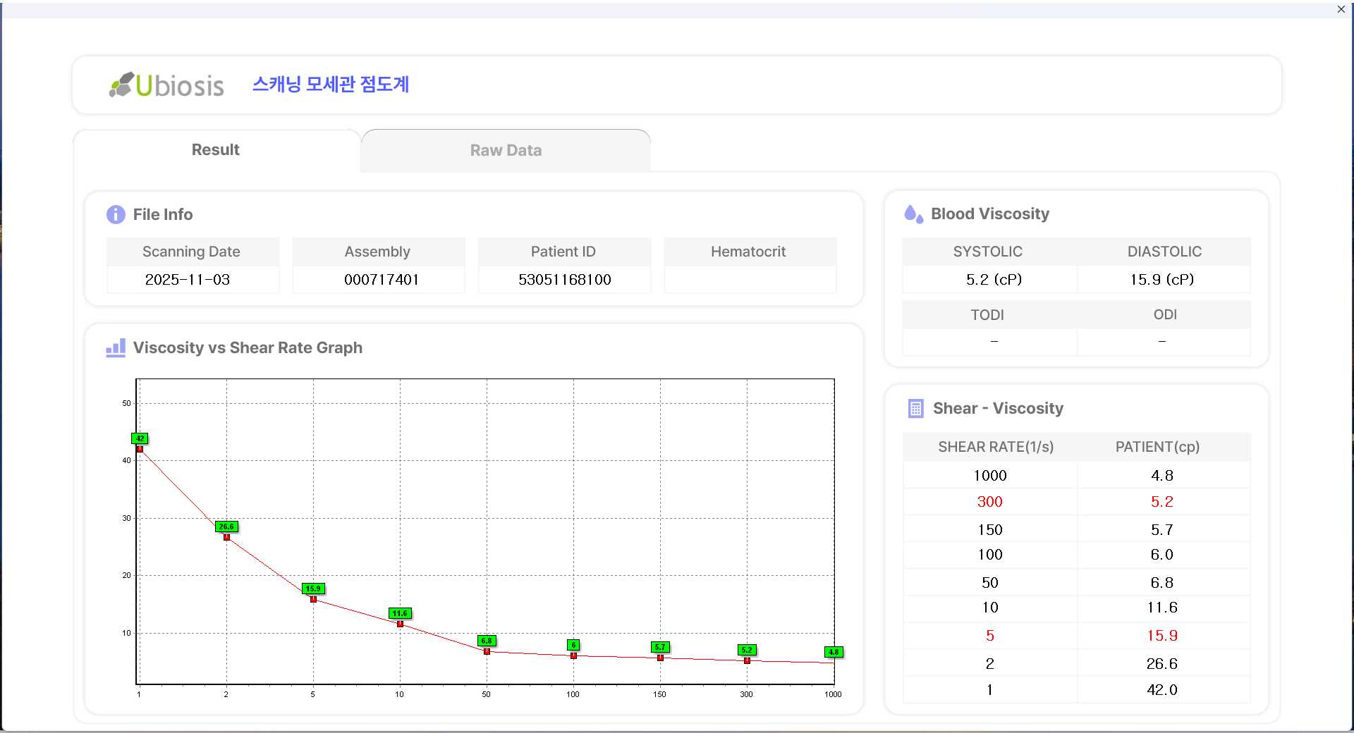Click the Assembly value 000717401
Viewport: 1354px width, 733px height.
(x=381, y=279)
